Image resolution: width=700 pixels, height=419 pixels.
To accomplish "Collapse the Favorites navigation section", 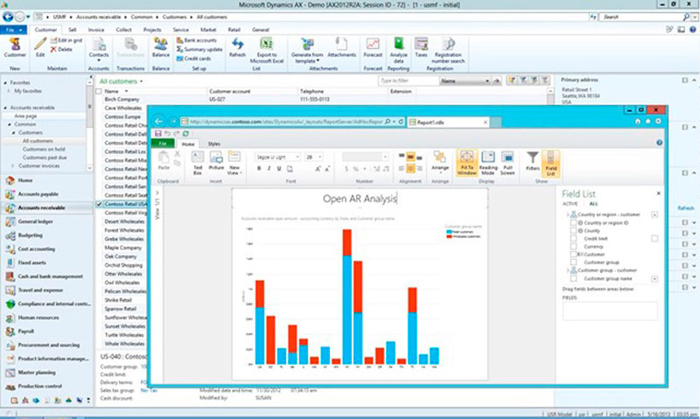I will [5, 83].
